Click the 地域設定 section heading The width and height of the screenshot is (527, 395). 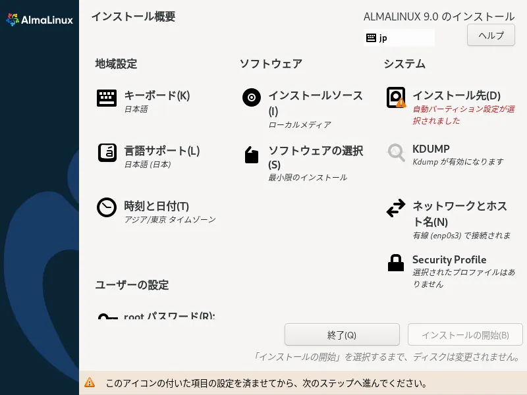(x=116, y=64)
